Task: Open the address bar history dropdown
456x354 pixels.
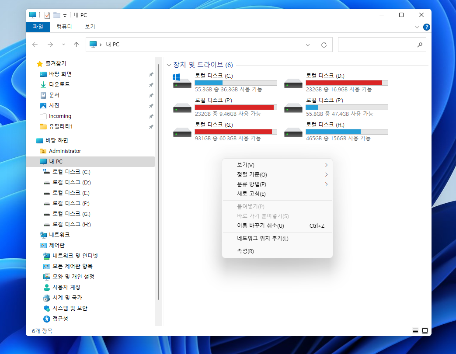Action: click(308, 45)
